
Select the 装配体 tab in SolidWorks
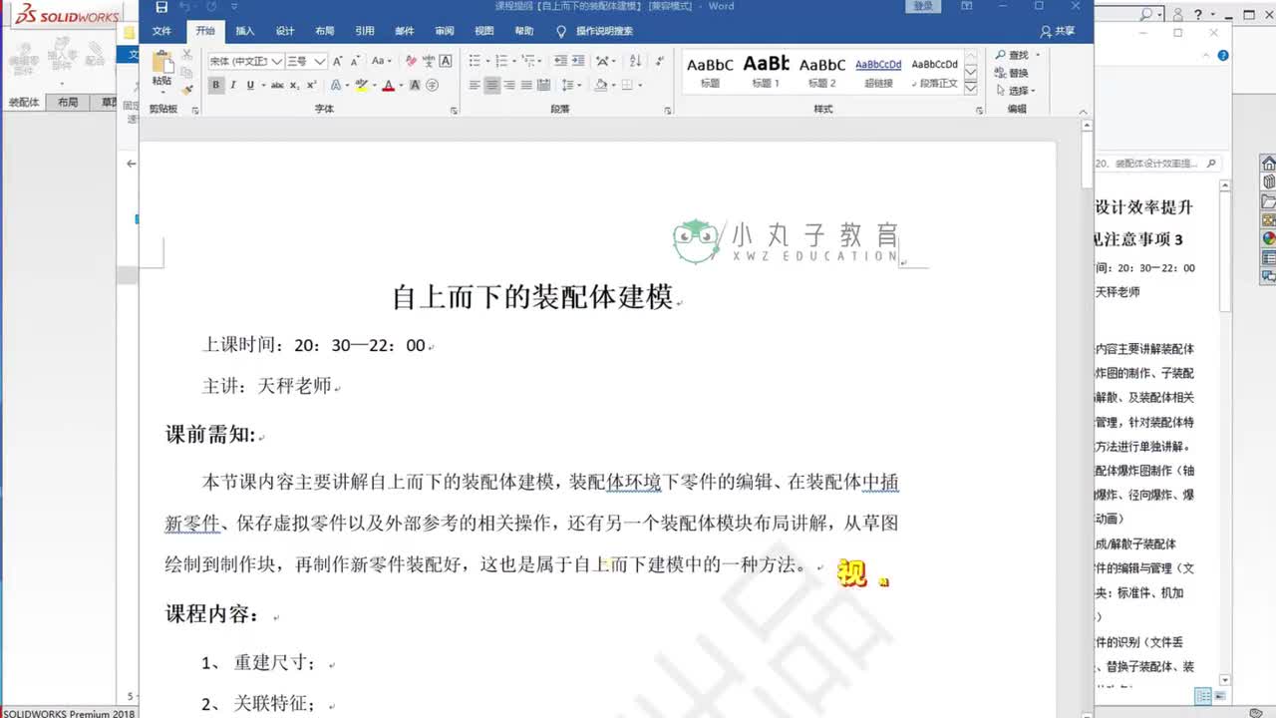(24, 103)
